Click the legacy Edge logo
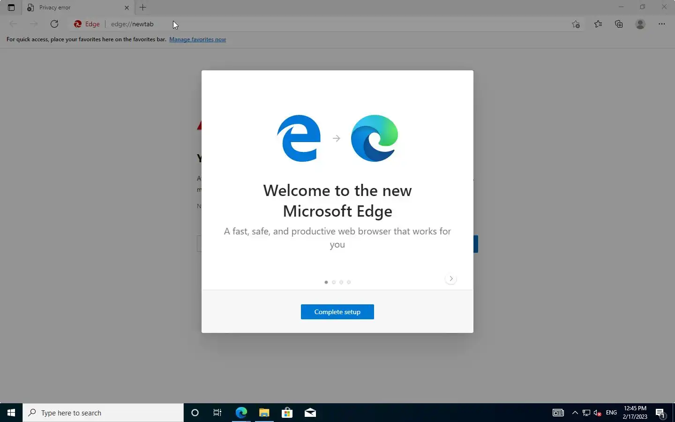 [x=299, y=138]
